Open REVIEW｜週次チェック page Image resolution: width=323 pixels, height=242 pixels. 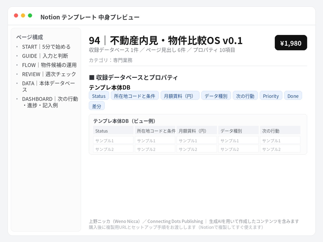click(x=49, y=74)
